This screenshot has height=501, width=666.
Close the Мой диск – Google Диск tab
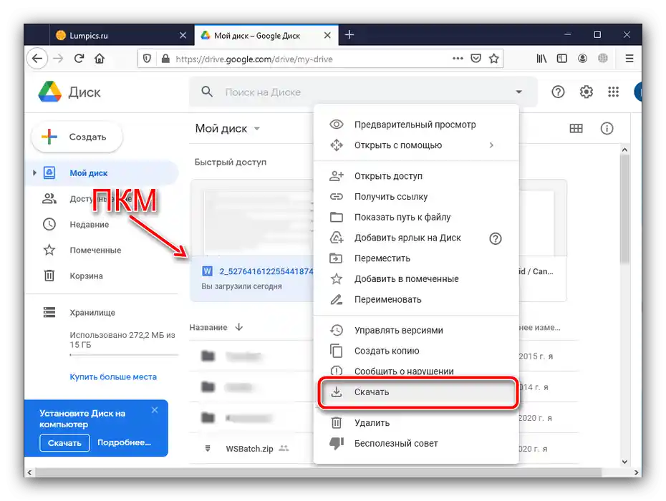[x=327, y=35]
